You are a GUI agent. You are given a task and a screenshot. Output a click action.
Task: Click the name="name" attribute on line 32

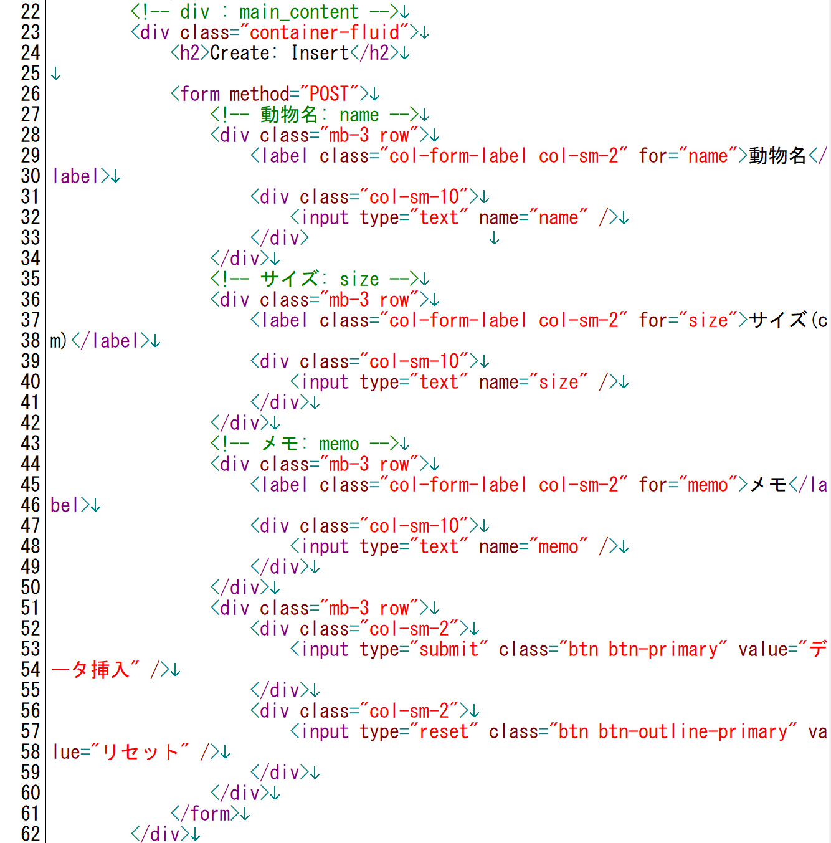coord(533,217)
